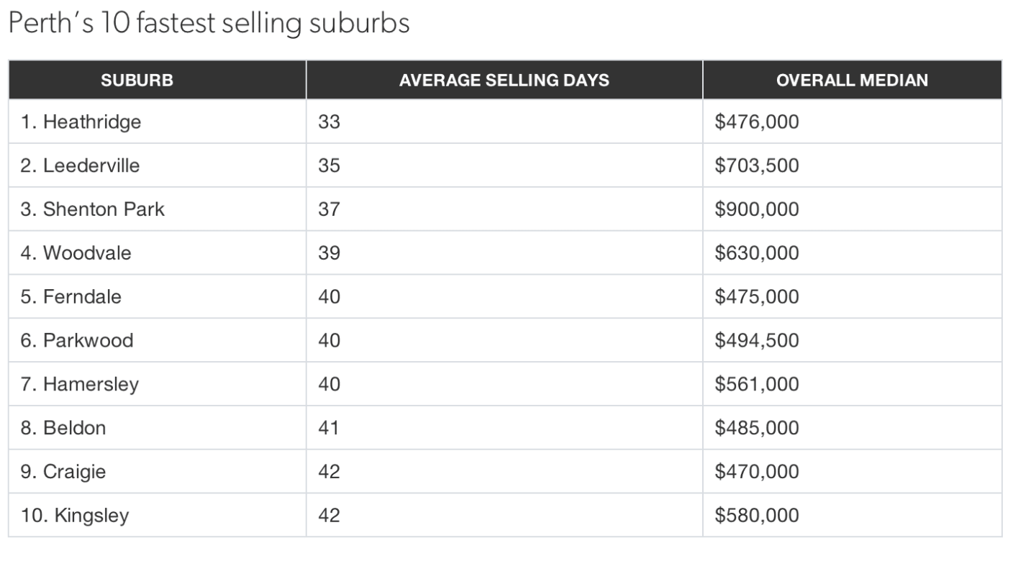1036x584 pixels.
Task: Click Heathridge's 33 selling days value
Action: (x=329, y=122)
